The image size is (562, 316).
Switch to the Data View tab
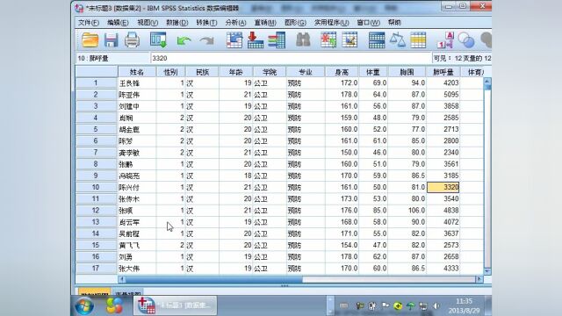coord(94,293)
